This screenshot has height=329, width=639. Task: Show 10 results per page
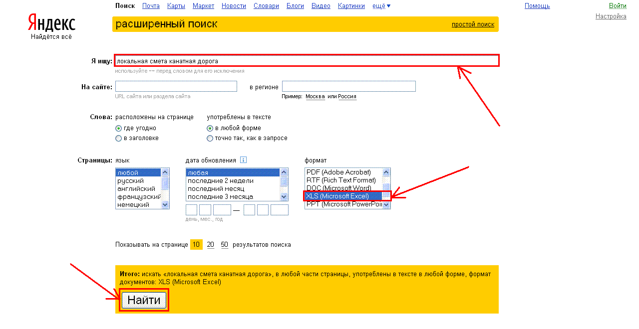(x=196, y=245)
